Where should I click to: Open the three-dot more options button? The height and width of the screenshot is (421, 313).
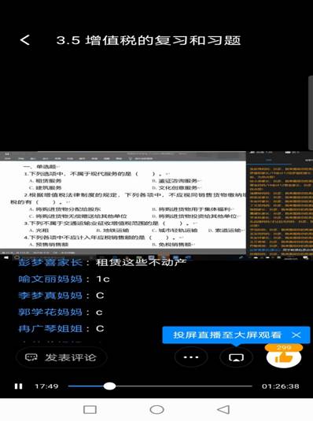click(191, 357)
